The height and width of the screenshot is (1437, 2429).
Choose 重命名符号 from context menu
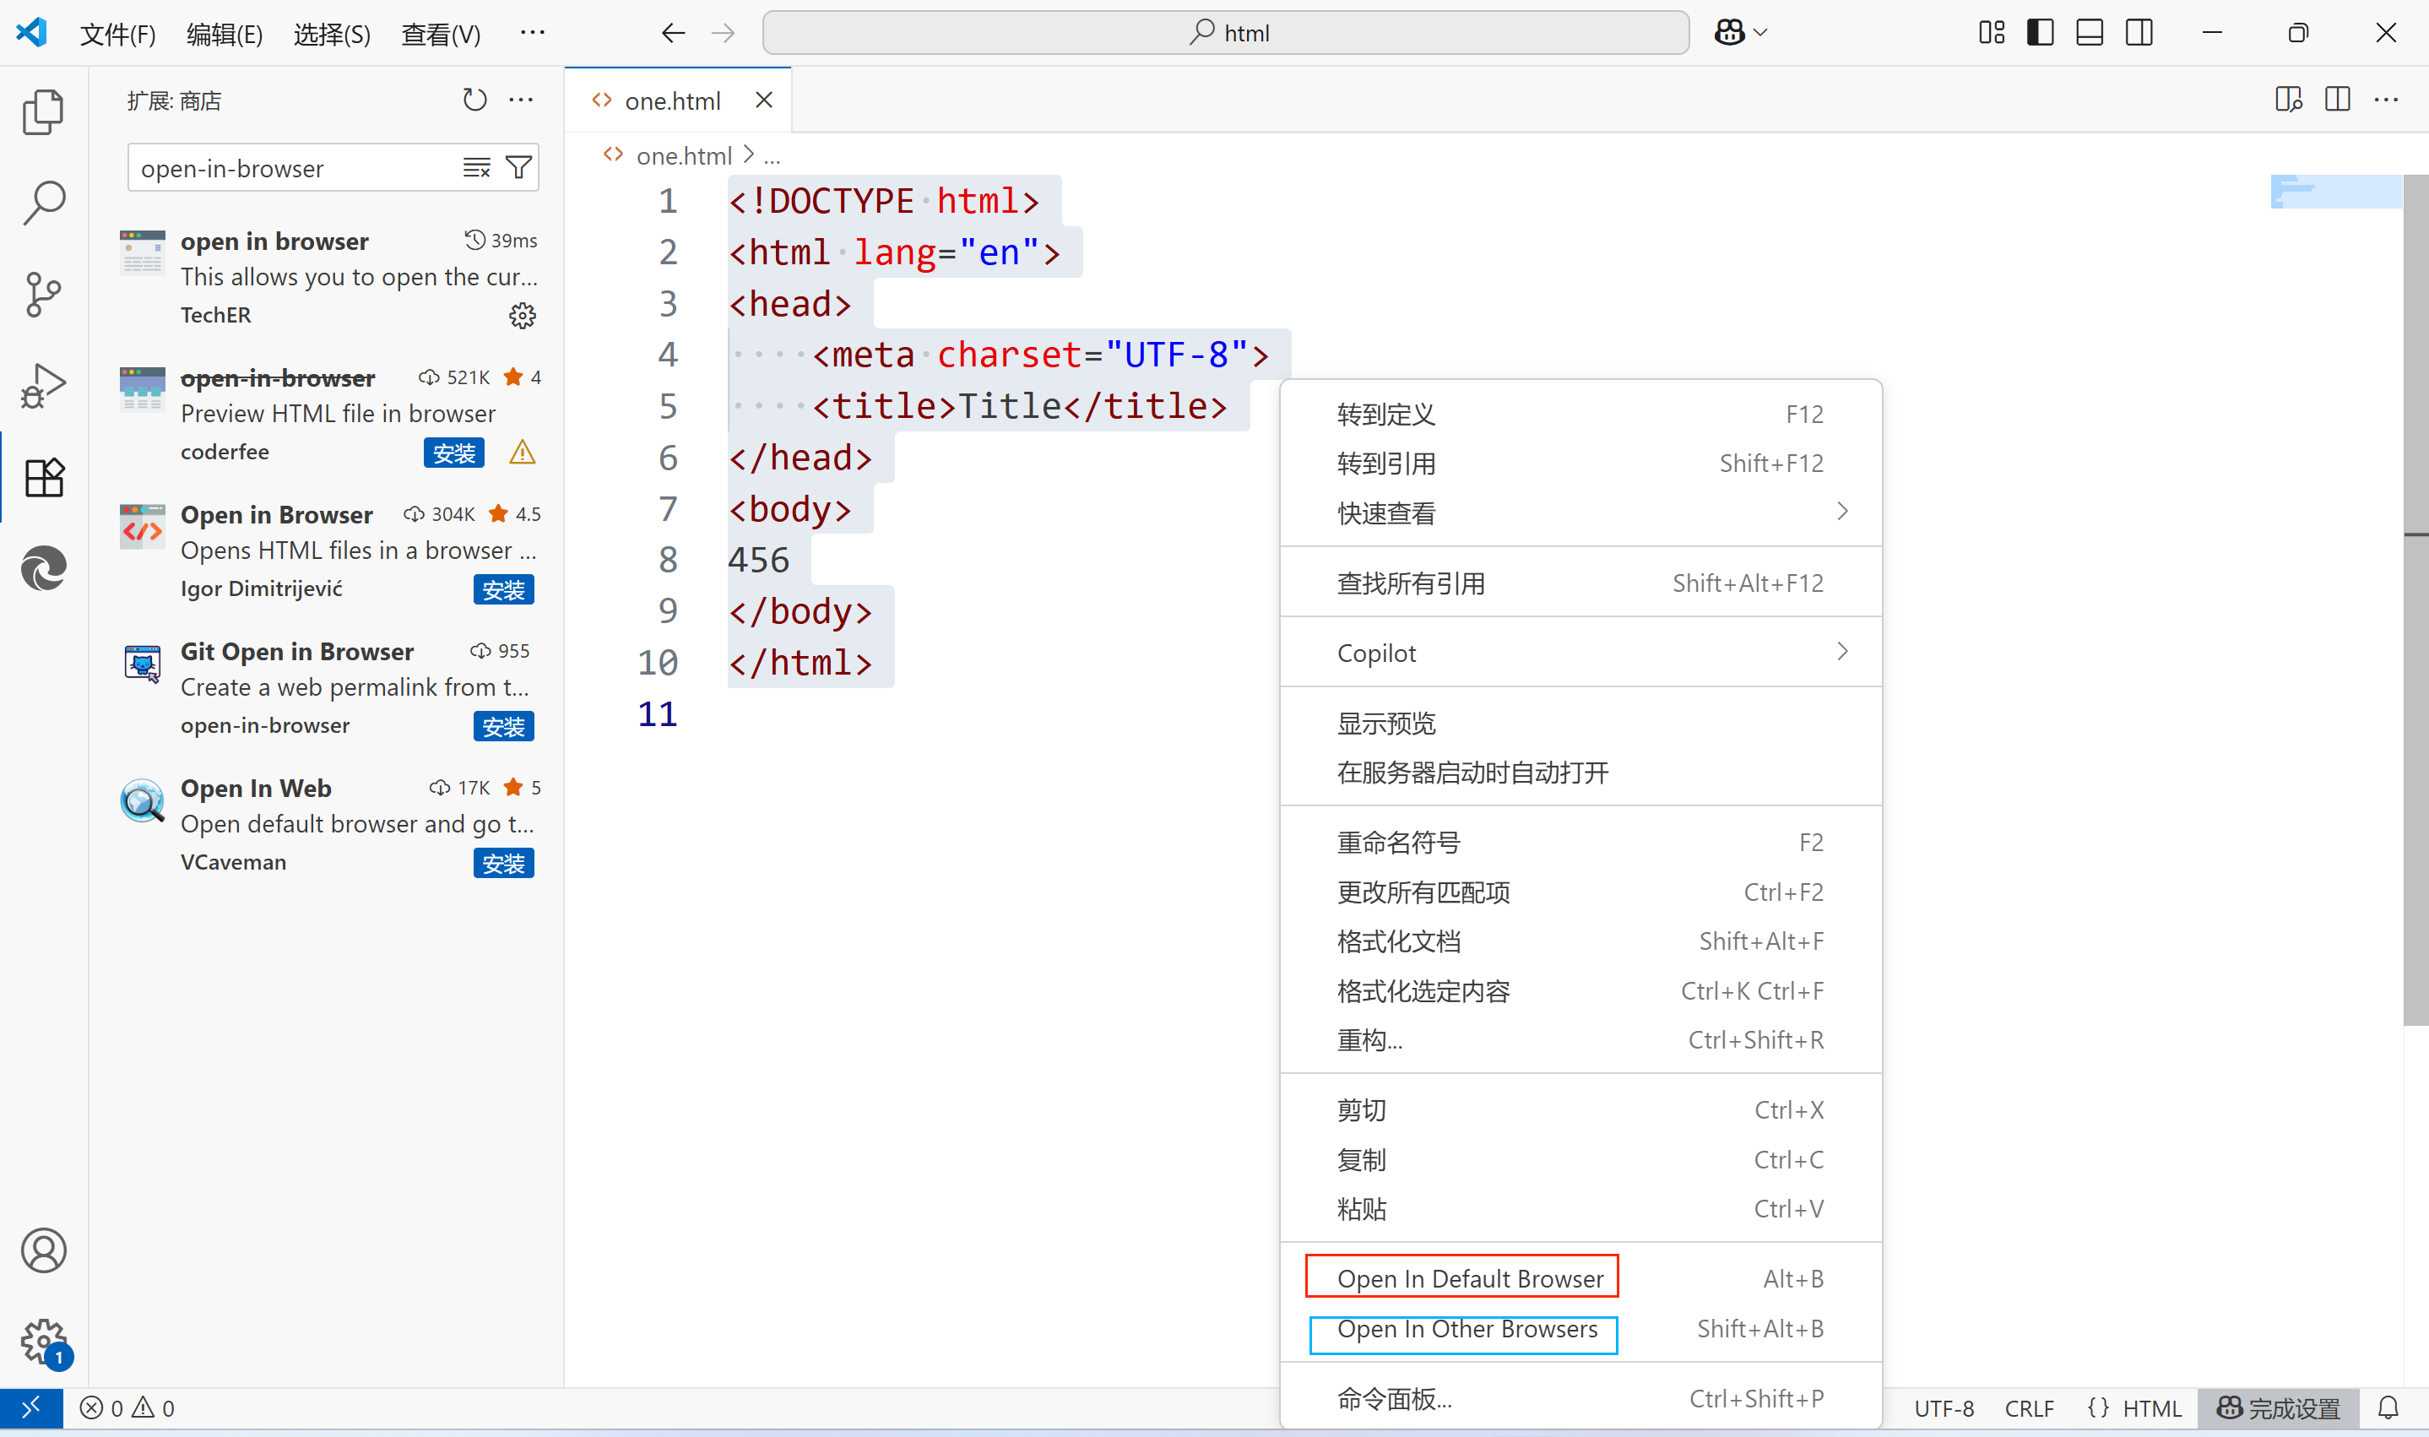pyautogui.click(x=1581, y=843)
